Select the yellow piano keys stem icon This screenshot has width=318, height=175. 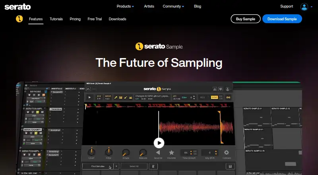point(121,97)
